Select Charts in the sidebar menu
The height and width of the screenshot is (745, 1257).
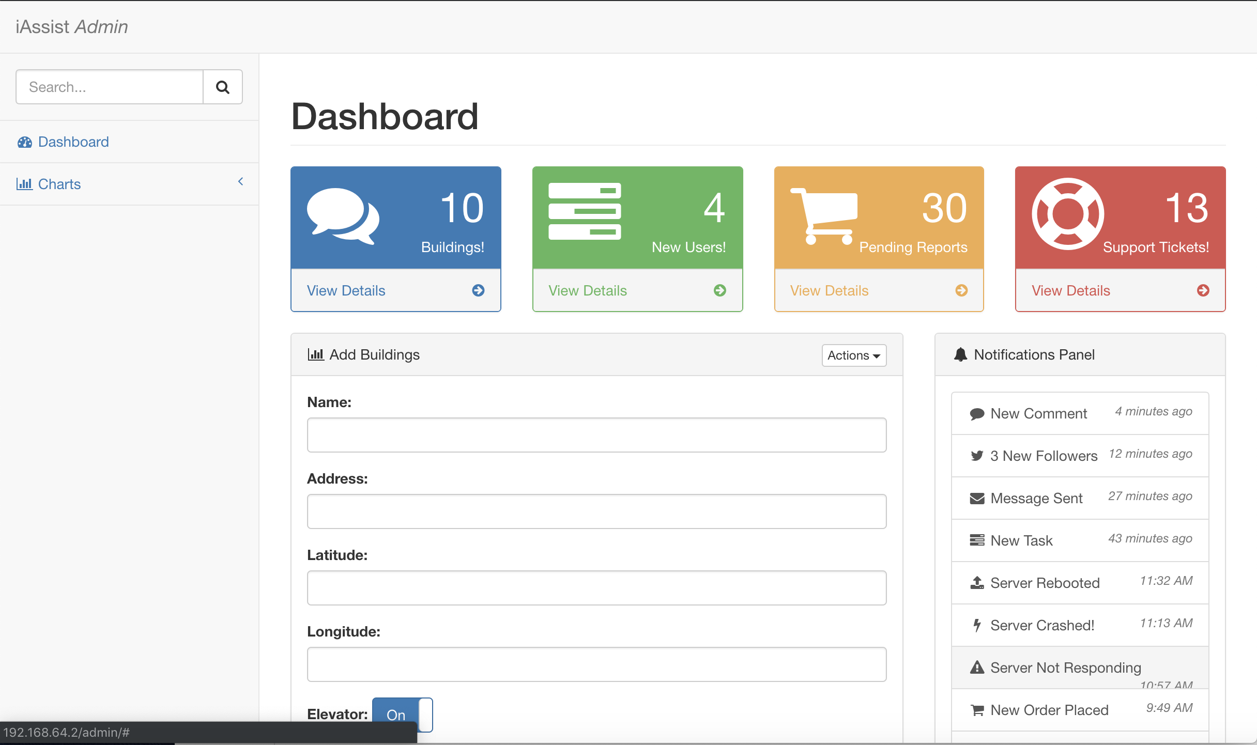pos(59,184)
